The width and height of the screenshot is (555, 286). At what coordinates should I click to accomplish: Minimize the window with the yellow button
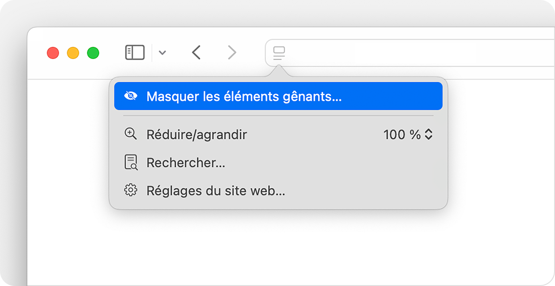[73, 53]
